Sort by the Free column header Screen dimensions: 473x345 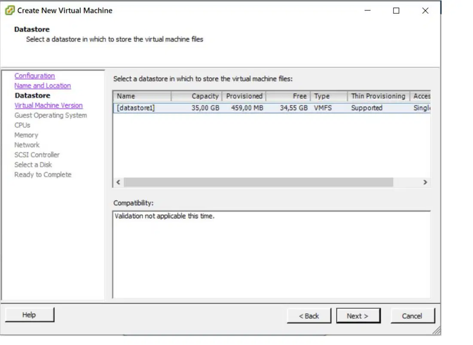288,96
